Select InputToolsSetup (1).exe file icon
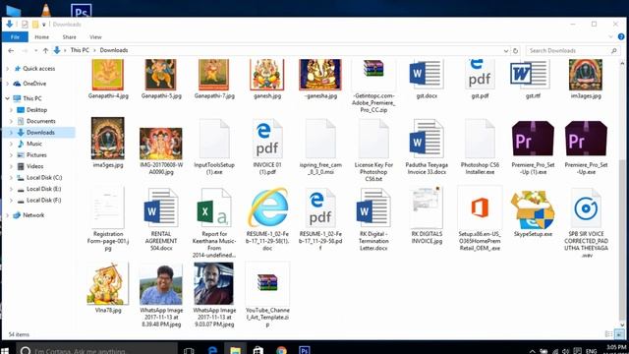This screenshot has width=629, height=354. point(214,139)
